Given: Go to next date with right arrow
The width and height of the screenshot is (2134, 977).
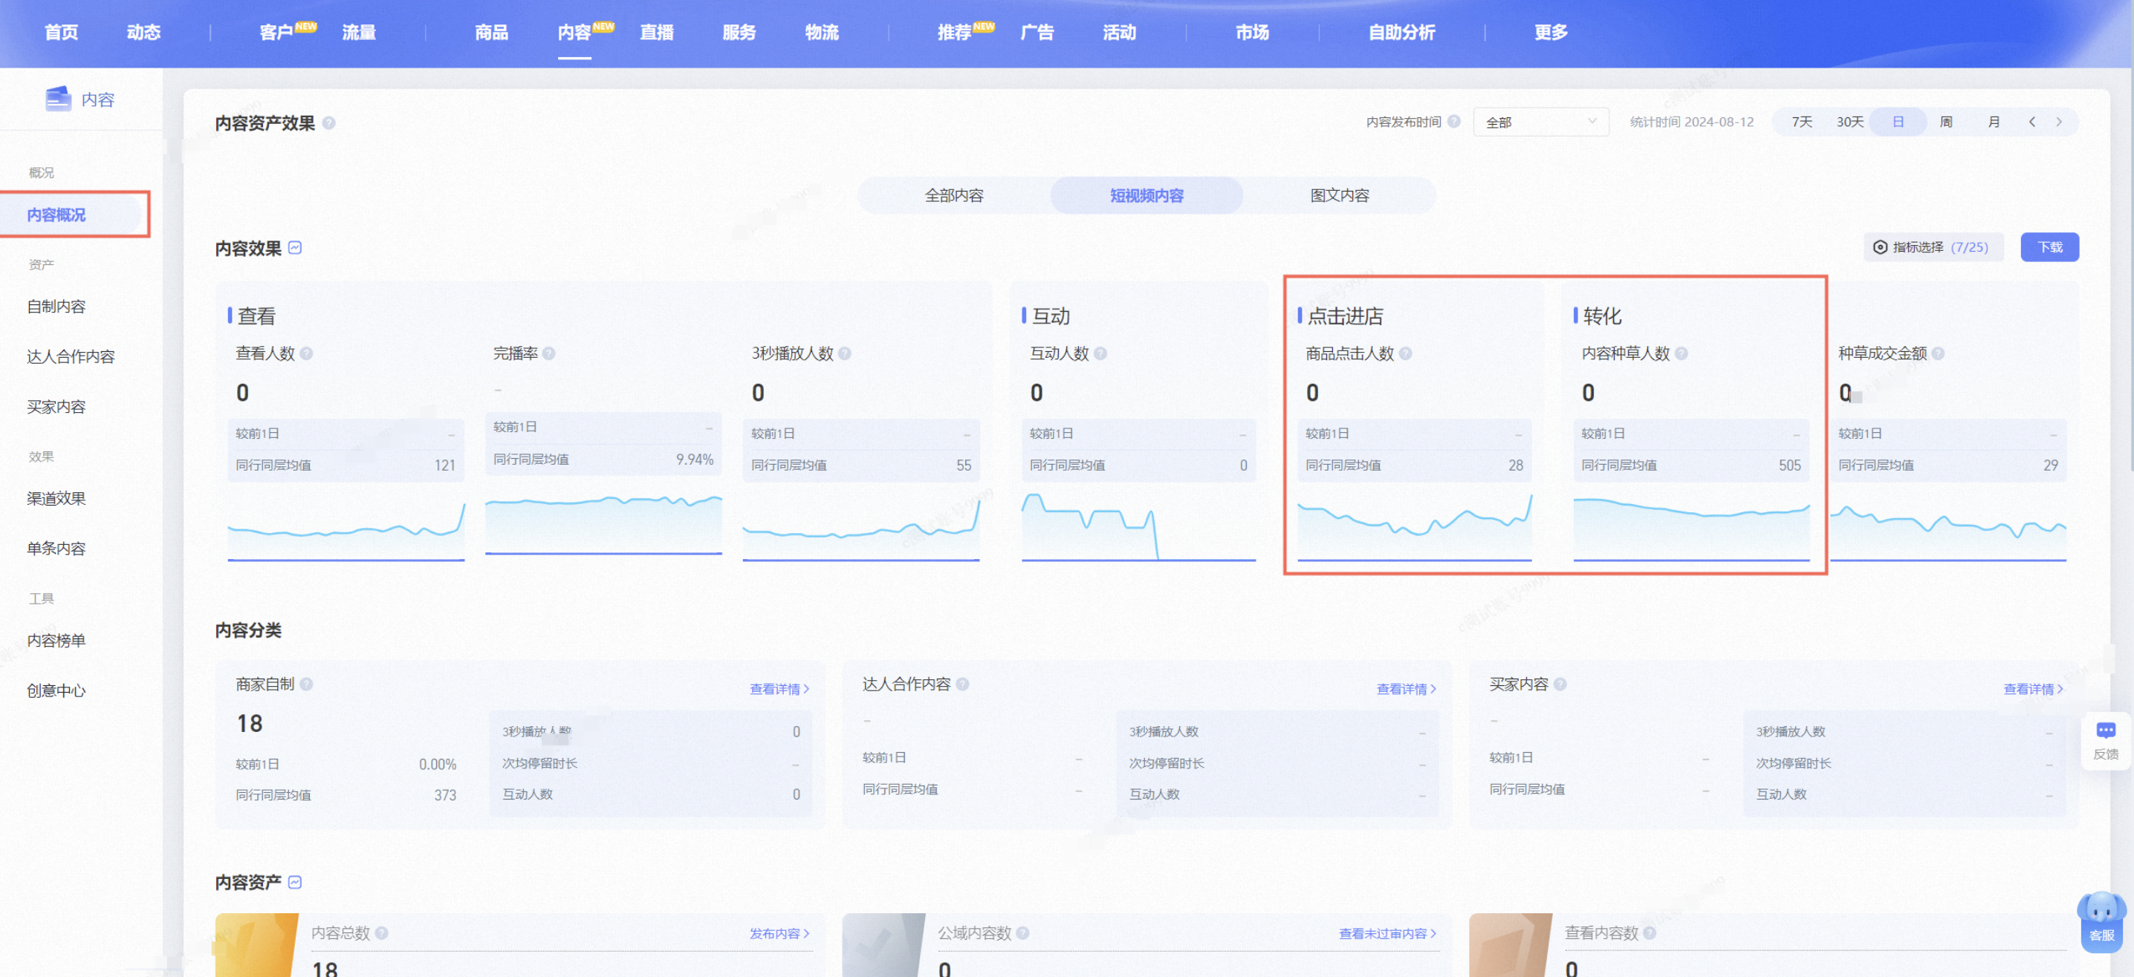Looking at the screenshot, I should coord(2059,122).
